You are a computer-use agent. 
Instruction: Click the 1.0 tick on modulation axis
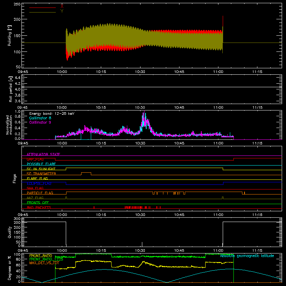pos(18,111)
